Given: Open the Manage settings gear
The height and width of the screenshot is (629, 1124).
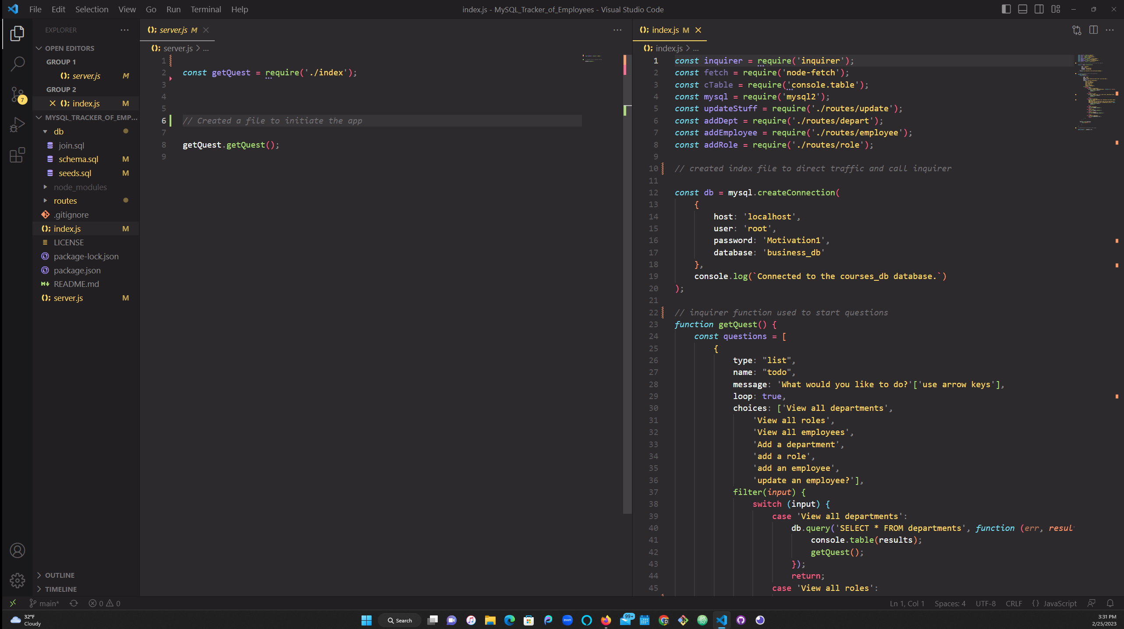Looking at the screenshot, I should click(17, 580).
